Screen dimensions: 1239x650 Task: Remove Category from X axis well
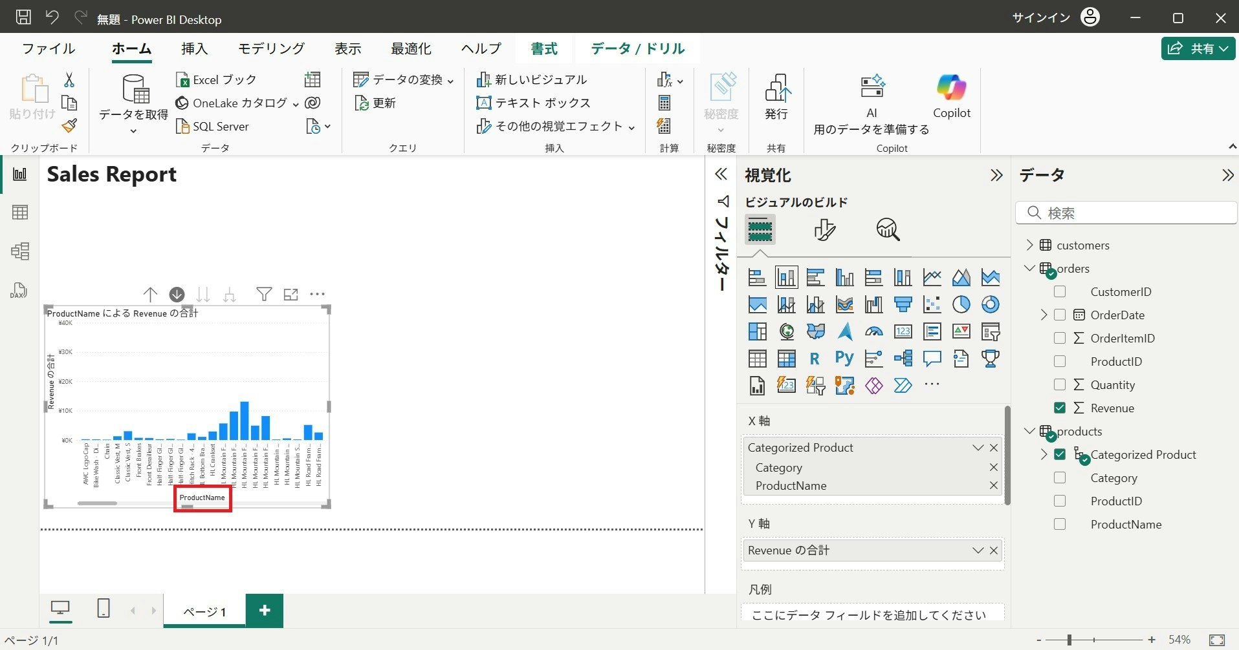[994, 467]
